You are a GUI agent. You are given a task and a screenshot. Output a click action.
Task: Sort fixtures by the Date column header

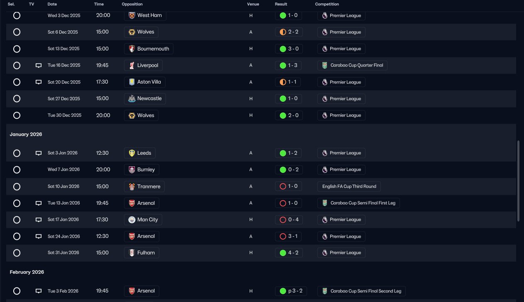click(x=52, y=4)
